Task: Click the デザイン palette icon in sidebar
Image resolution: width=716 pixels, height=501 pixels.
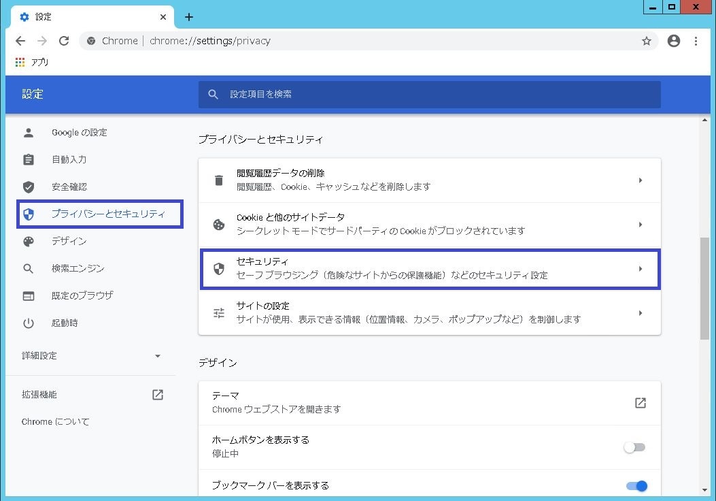Action: tap(29, 242)
